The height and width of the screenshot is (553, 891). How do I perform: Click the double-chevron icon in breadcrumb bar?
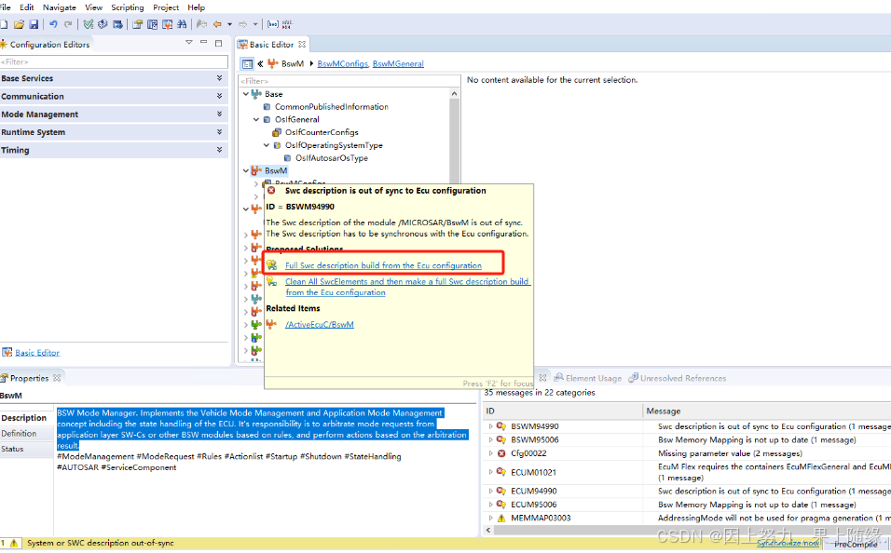pyautogui.click(x=260, y=64)
